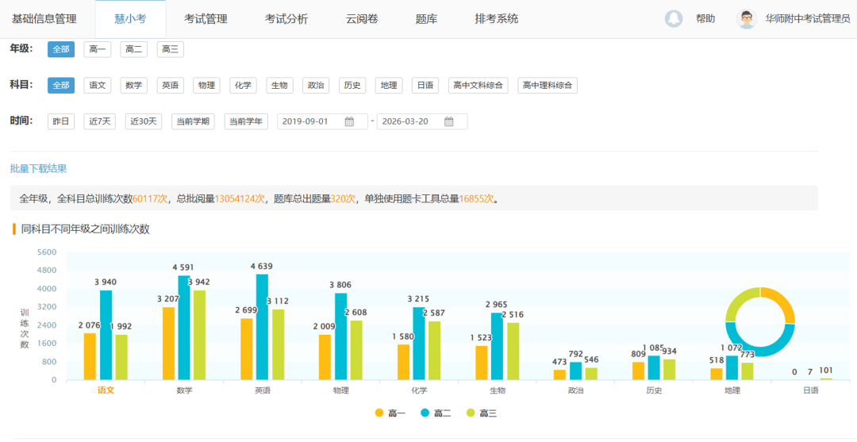Viewport: 857px width, 442px height.
Task: Open 考试管理 menu
Action: [206, 18]
